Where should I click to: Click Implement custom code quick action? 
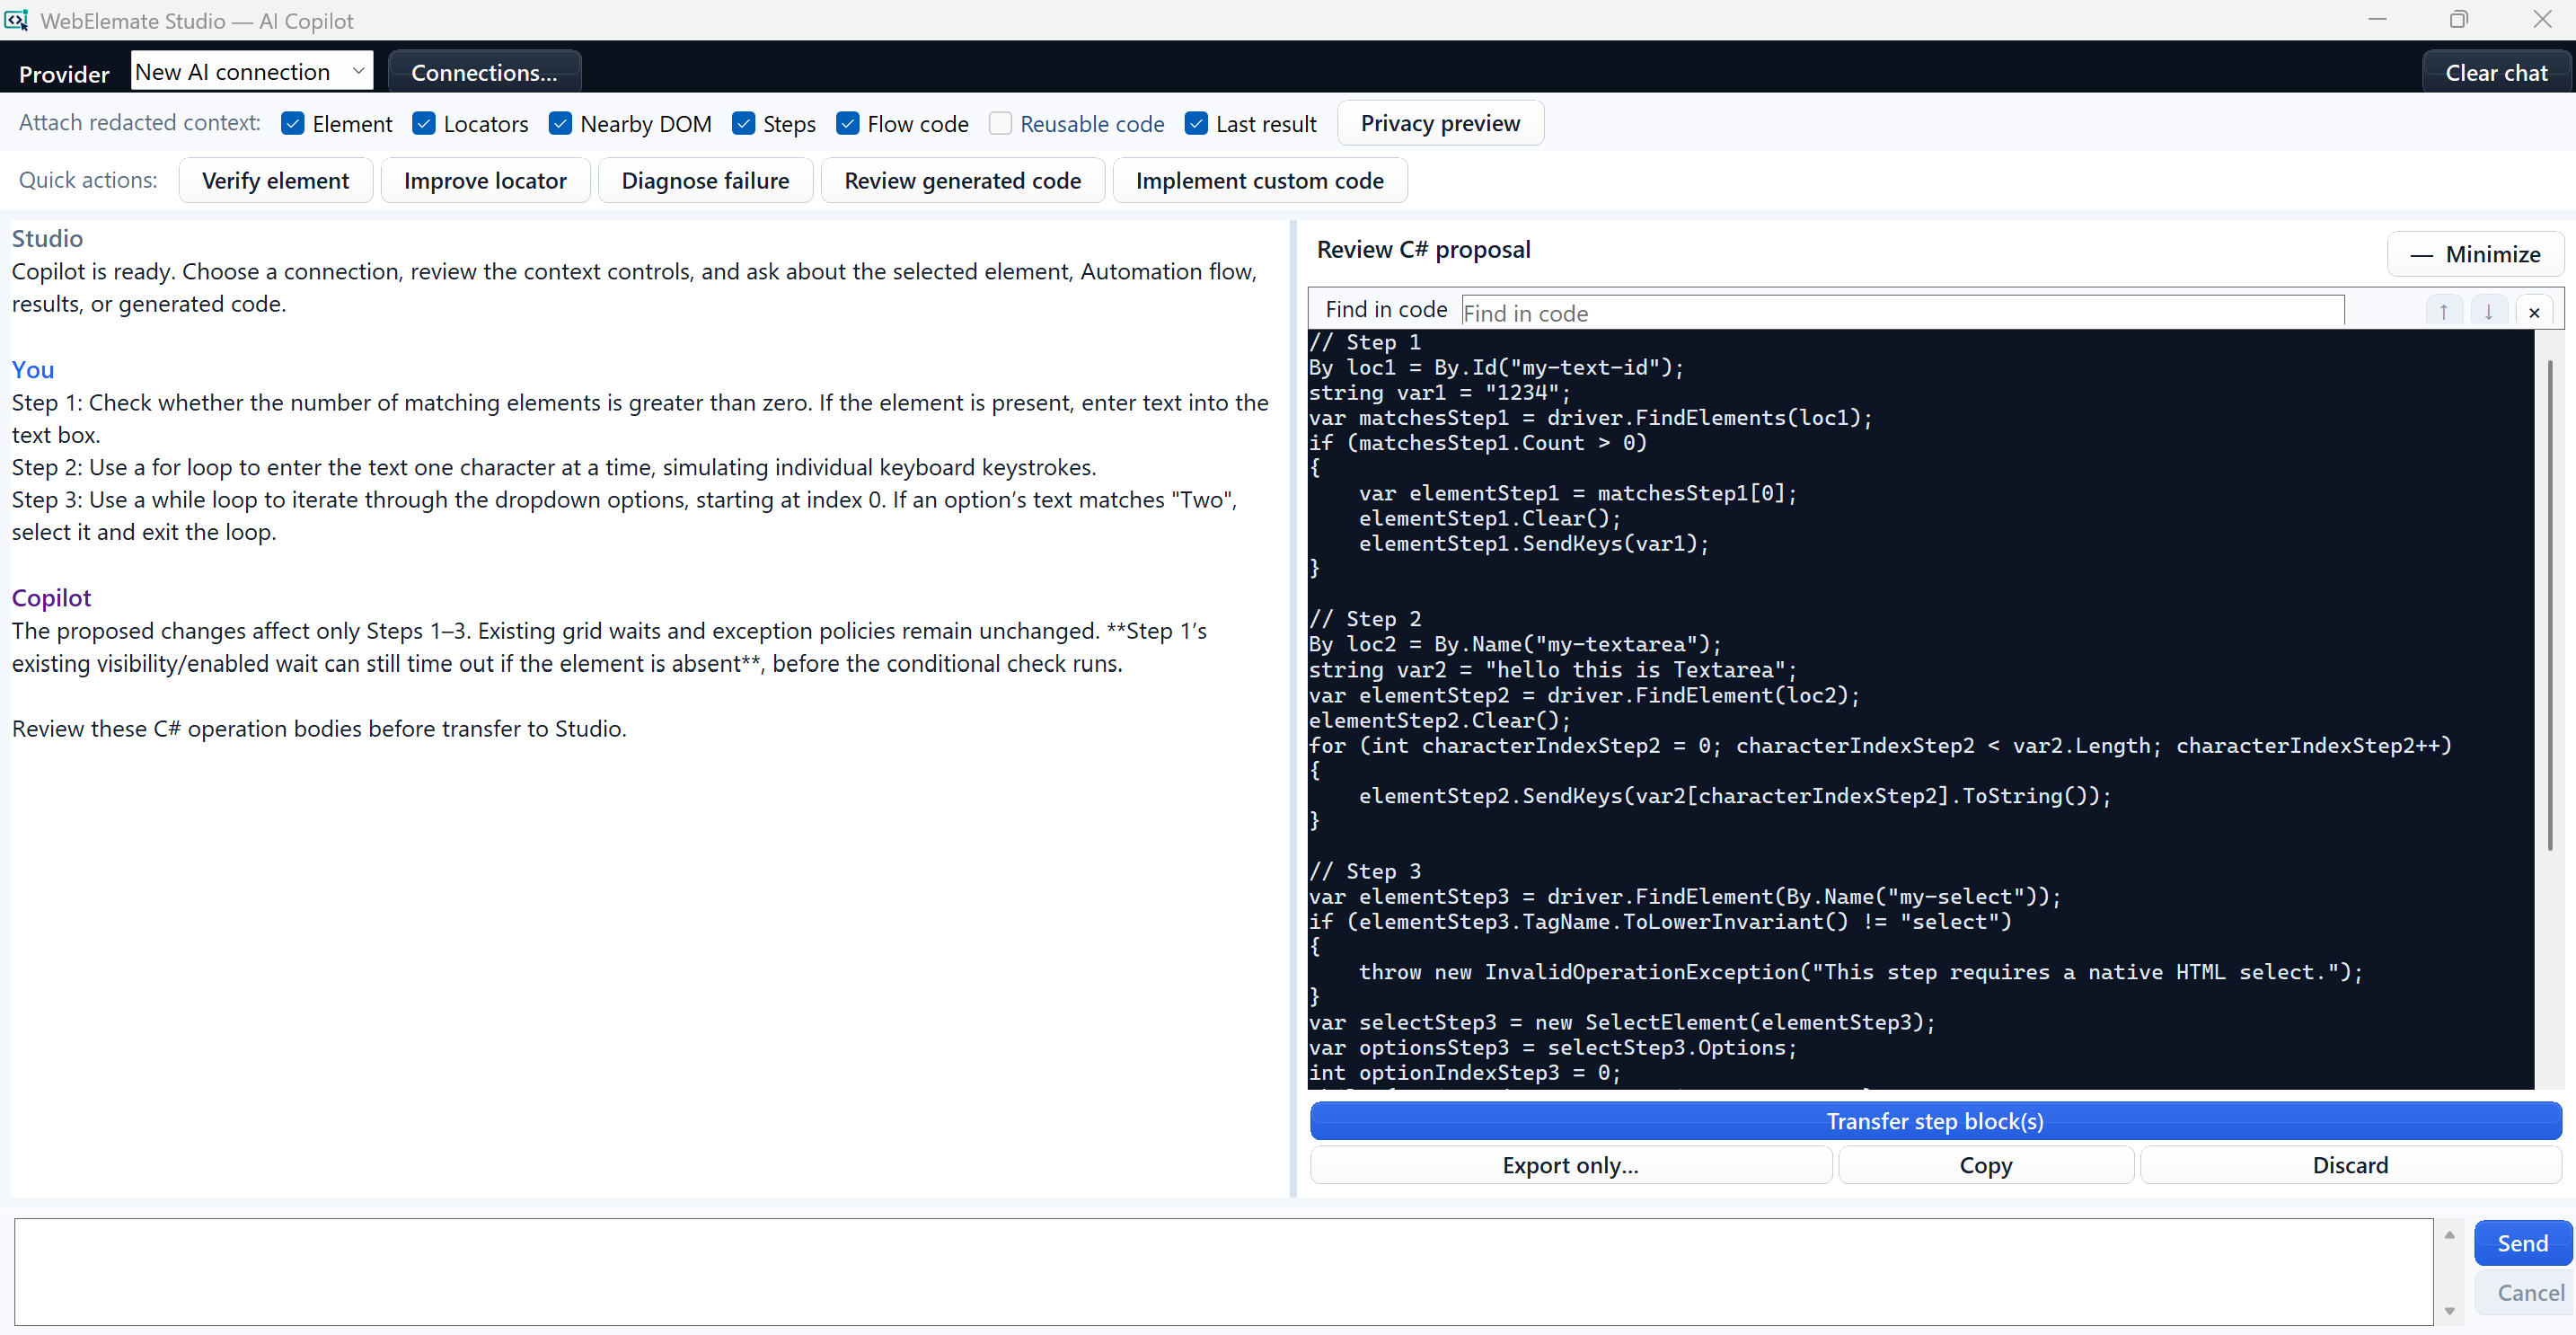(1259, 180)
